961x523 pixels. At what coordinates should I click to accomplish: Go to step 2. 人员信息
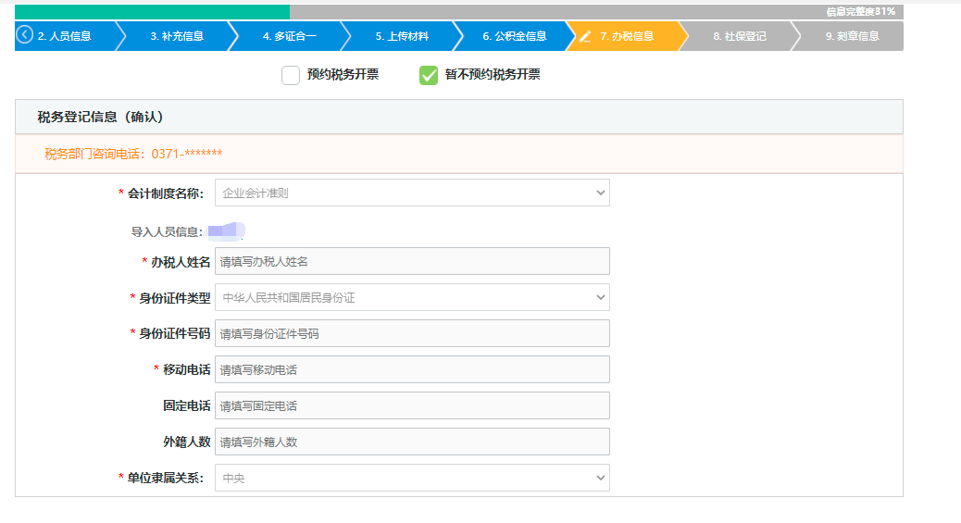(x=65, y=36)
